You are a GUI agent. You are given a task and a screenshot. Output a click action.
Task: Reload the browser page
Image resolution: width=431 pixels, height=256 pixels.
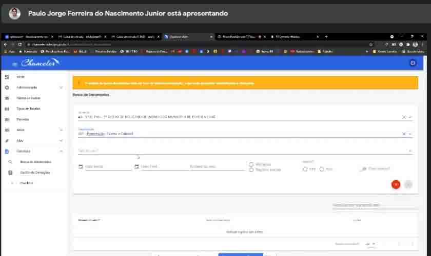[20, 44]
